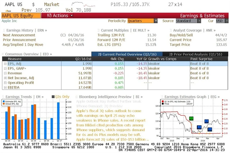Open the 97) Actions menu

pyautogui.click(x=58, y=16)
